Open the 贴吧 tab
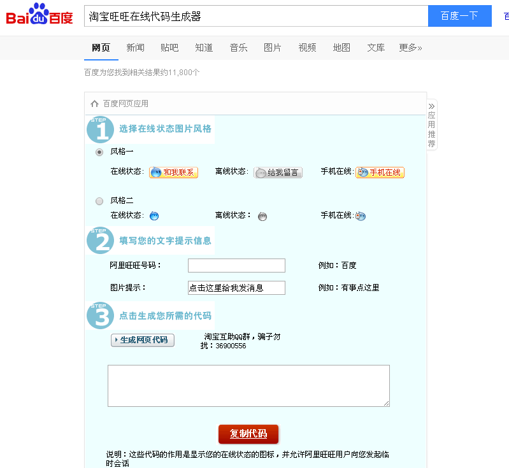Viewport: 509px width, 468px height. (169, 48)
